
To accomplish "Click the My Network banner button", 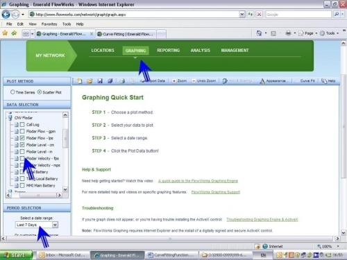I will [50, 55].
